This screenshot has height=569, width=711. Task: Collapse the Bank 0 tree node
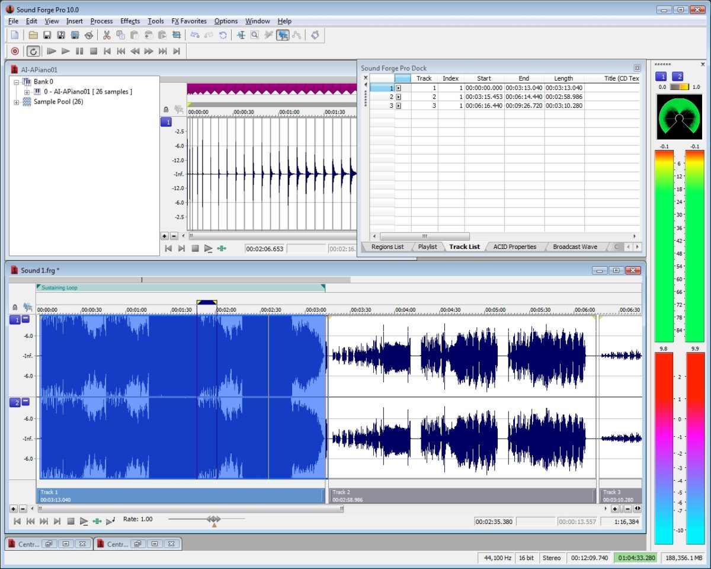point(17,82)
